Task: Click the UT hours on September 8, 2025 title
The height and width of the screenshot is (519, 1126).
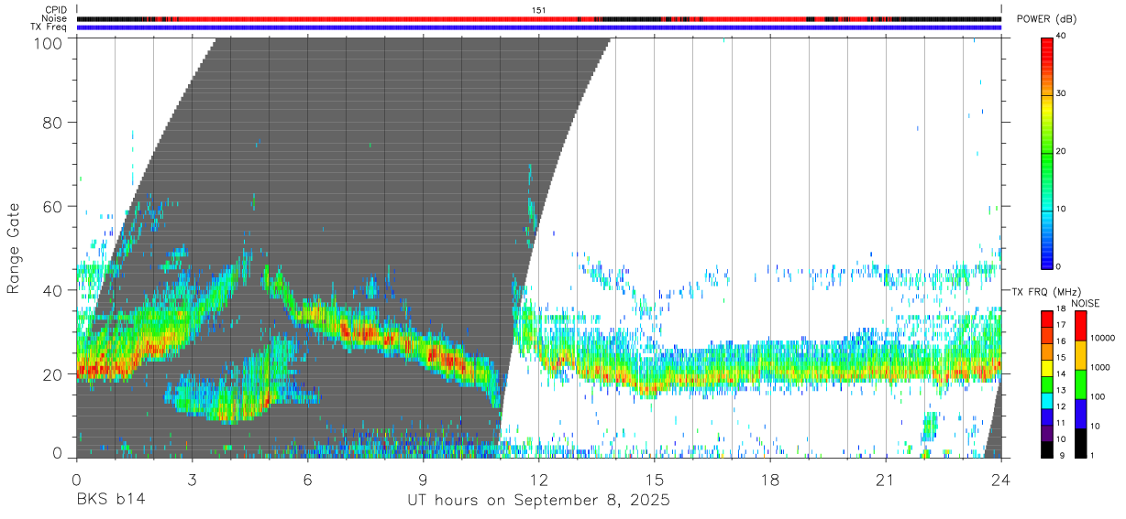Action: point(538,501)
